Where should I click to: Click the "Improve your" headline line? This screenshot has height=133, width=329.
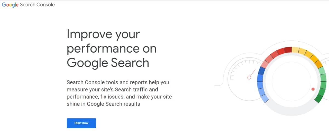click(103, 34)
